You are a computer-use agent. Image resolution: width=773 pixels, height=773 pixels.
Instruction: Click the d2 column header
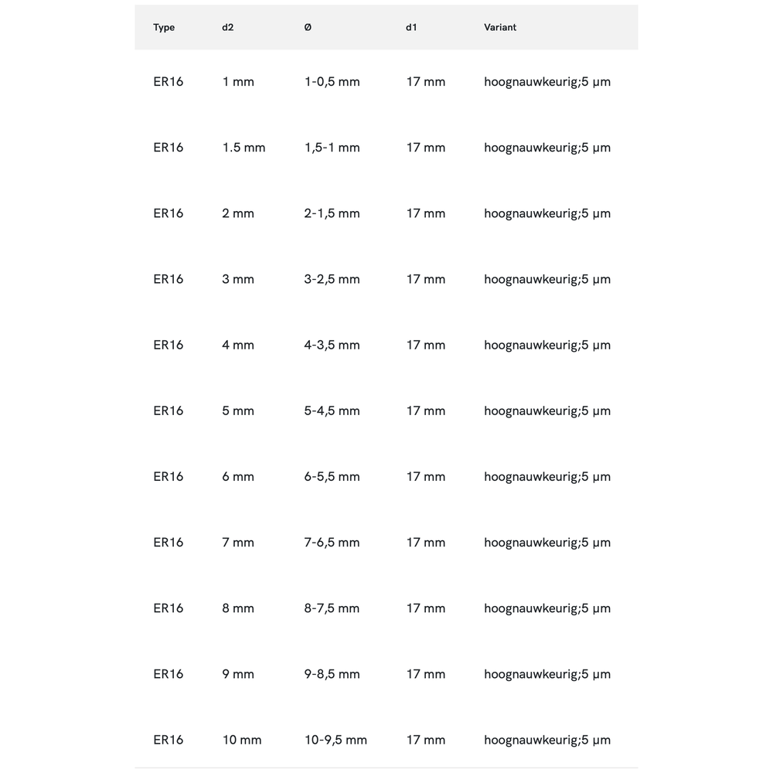coord(228,28)
